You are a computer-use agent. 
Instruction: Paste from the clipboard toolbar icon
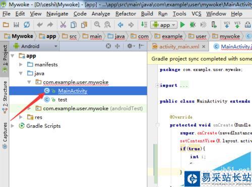click(x=84, y=25)
